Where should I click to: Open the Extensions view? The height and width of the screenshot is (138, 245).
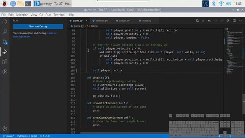tap(5, 62)
